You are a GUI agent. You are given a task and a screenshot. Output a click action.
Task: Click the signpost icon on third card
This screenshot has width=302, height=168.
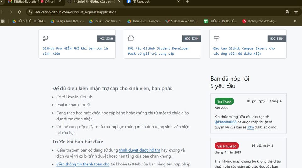point(216,38)
